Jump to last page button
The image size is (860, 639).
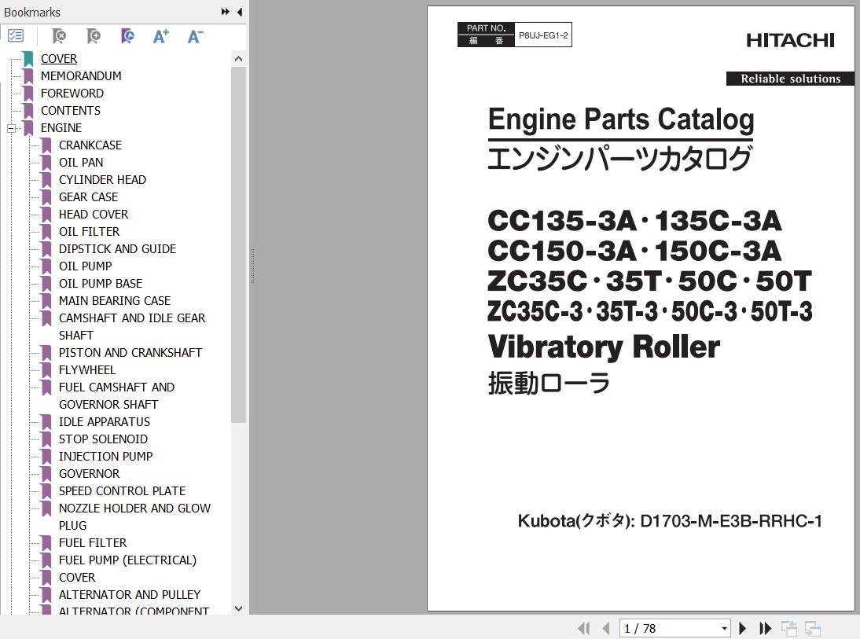pyautogui.click(x=765, y=628)
